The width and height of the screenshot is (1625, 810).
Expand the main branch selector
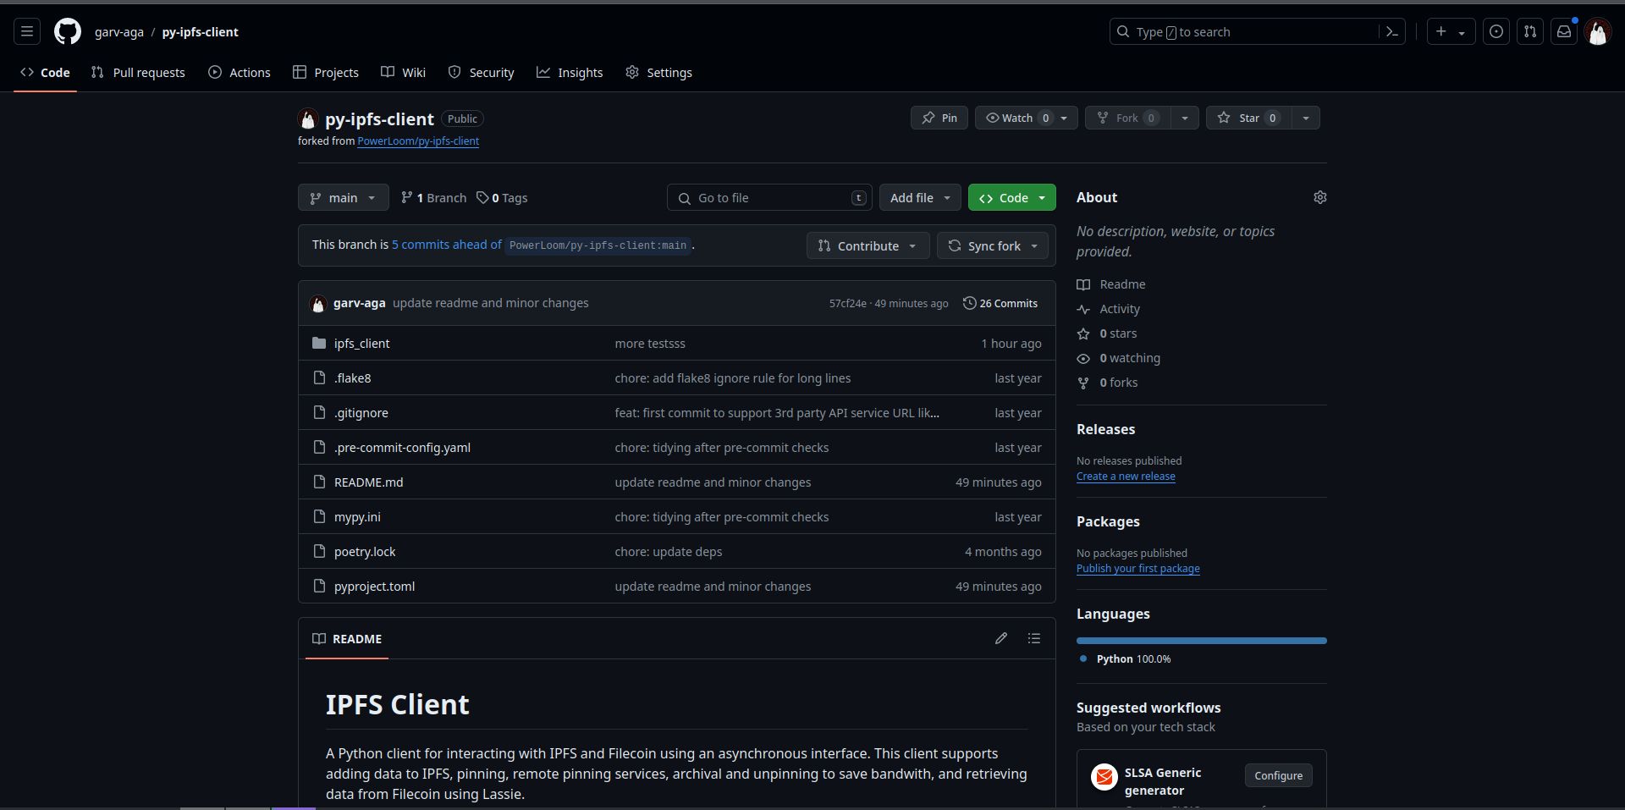[343, 197]
